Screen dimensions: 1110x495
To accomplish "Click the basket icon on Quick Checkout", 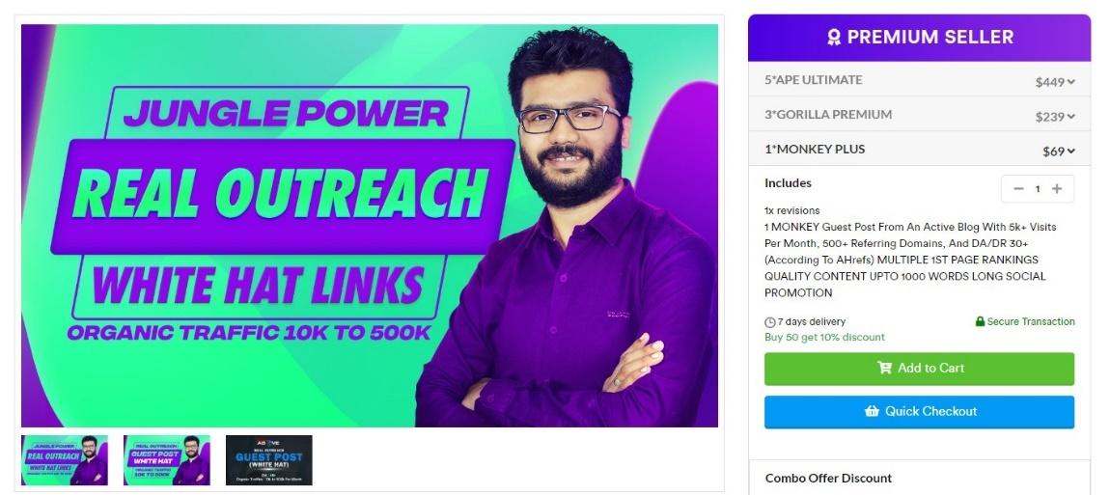I will tap(872, 411).
